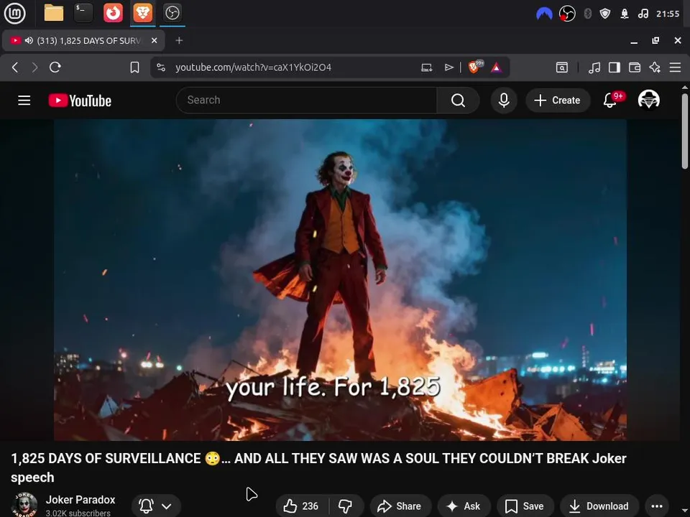Click the video title text

coord(318,467)
